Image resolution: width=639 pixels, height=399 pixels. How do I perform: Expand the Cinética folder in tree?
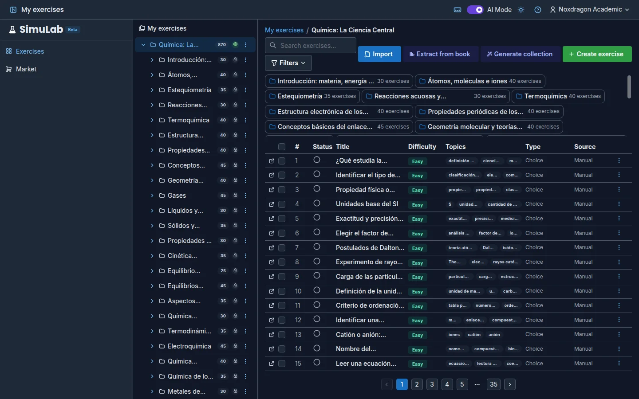coord(152,256)
